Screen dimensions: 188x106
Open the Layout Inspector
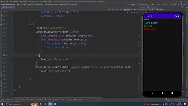coord(179,99)
